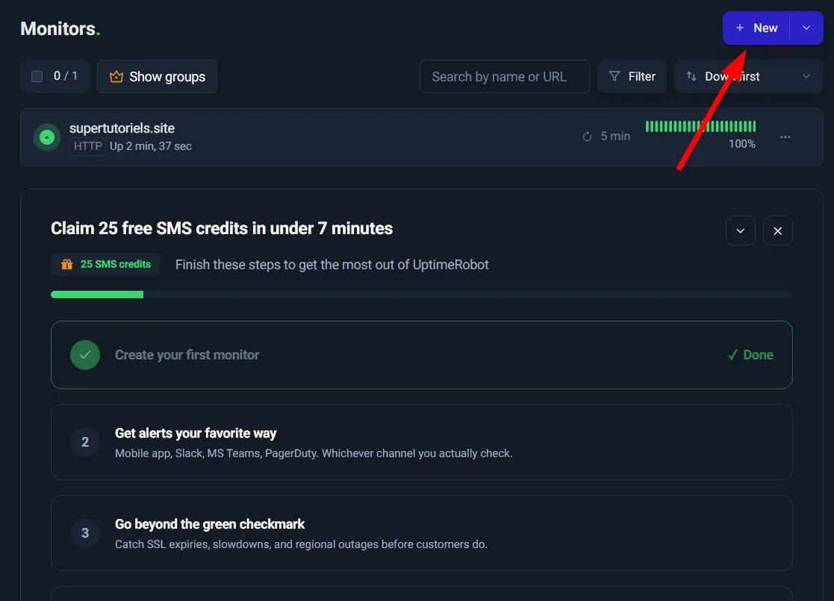Click the sort arrows icon
The width and height of the screenshot is (834, 601).
[x=691, y=77]
